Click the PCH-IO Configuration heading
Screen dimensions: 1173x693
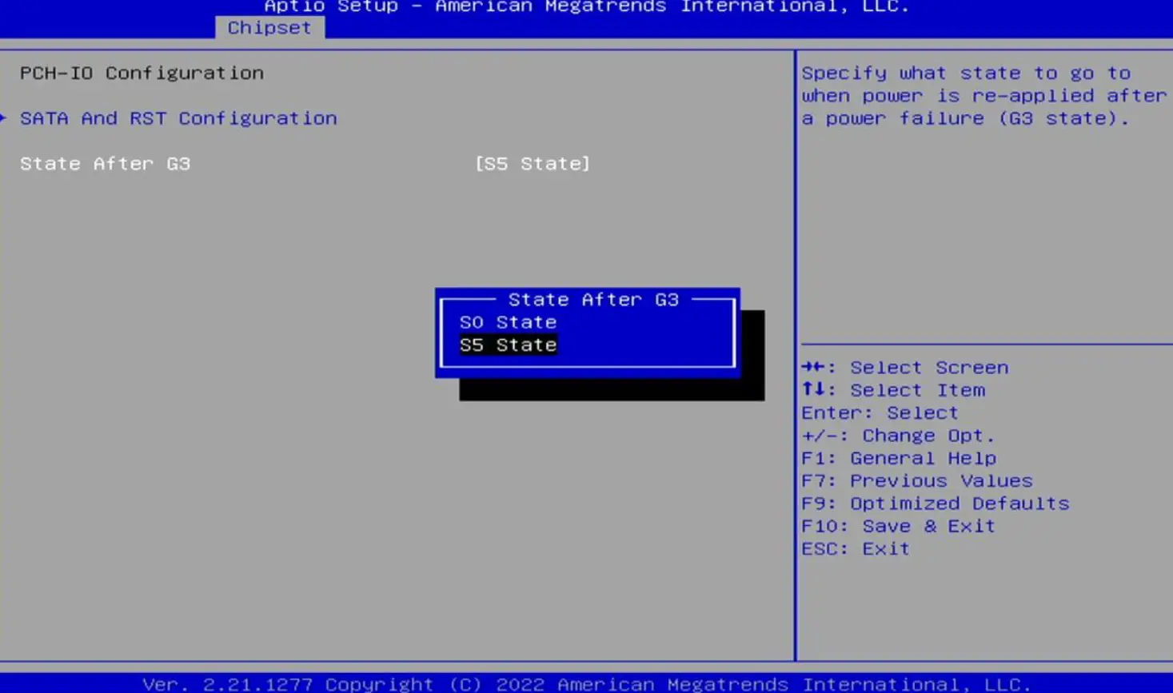pyautogui.click(x=141, y=73)
